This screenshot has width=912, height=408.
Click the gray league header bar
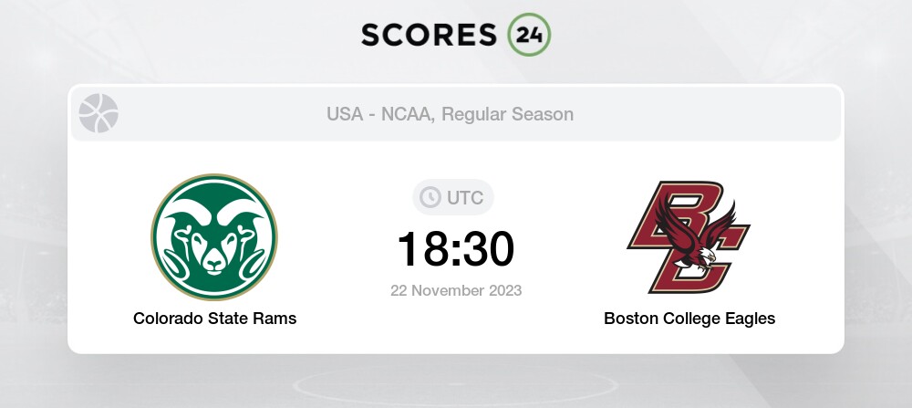click(x=456, y=114)
